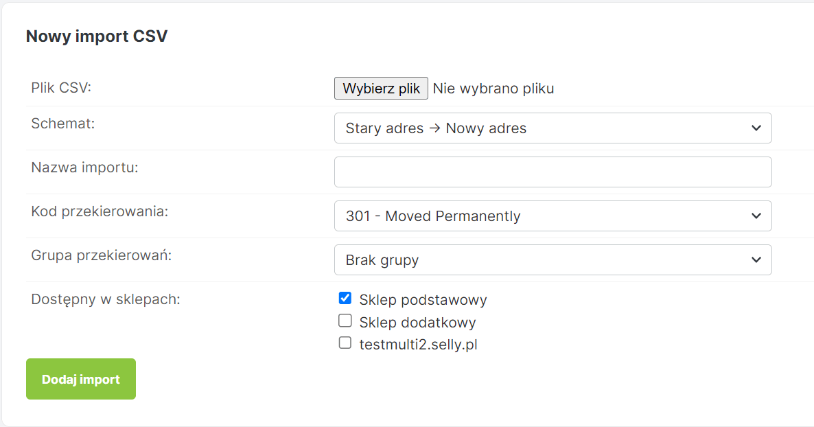814x427 pixels.
Task: Click the Wybierz plik file button
Action: 381,89
